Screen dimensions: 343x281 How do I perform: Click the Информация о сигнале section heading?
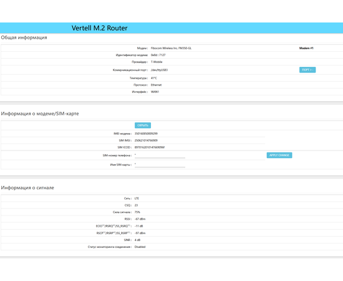(27, 188)
